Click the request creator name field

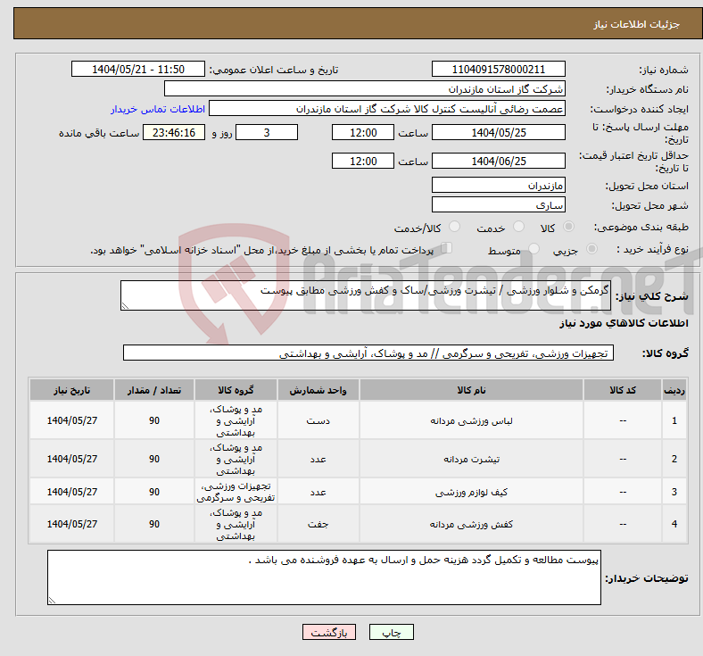pyautogui.click(x=387, y=109)
